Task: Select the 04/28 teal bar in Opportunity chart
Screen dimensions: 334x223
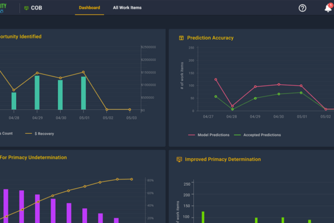Action: tap(14, 101)
